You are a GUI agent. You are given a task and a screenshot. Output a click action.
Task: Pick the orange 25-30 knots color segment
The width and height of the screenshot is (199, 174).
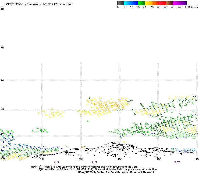coord(155,3)
